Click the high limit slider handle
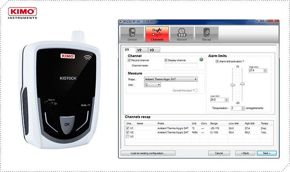 tap(242, 84)
